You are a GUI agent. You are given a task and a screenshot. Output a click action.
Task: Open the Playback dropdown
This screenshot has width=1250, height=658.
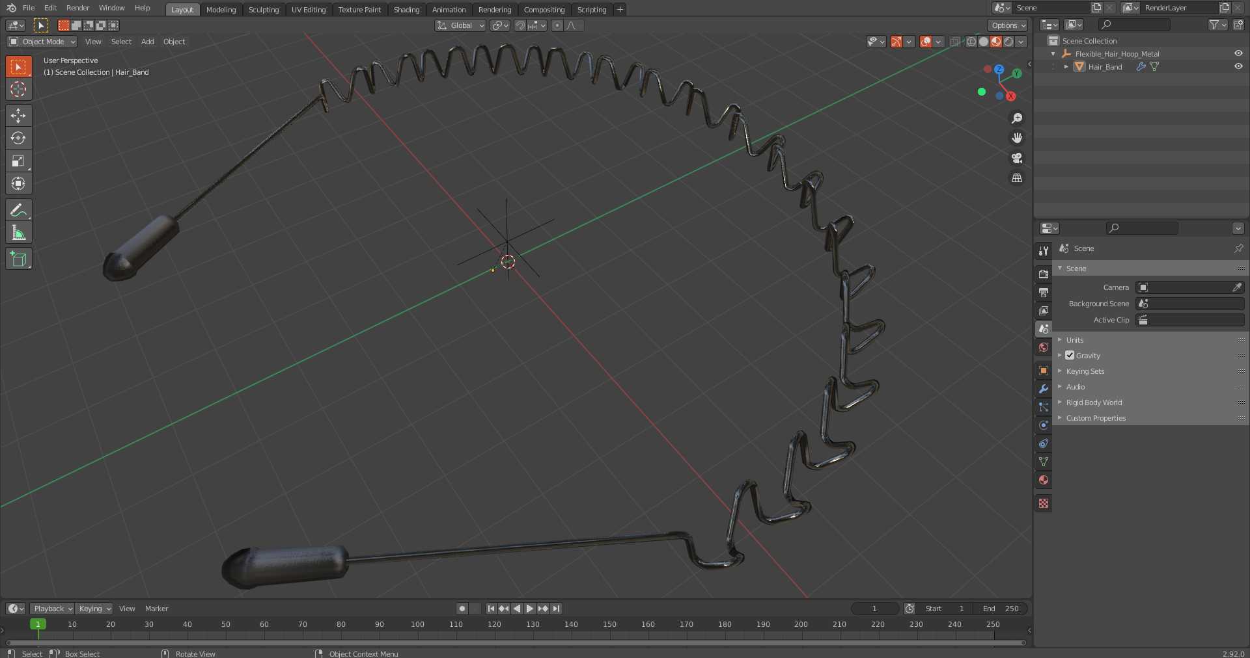52,609
